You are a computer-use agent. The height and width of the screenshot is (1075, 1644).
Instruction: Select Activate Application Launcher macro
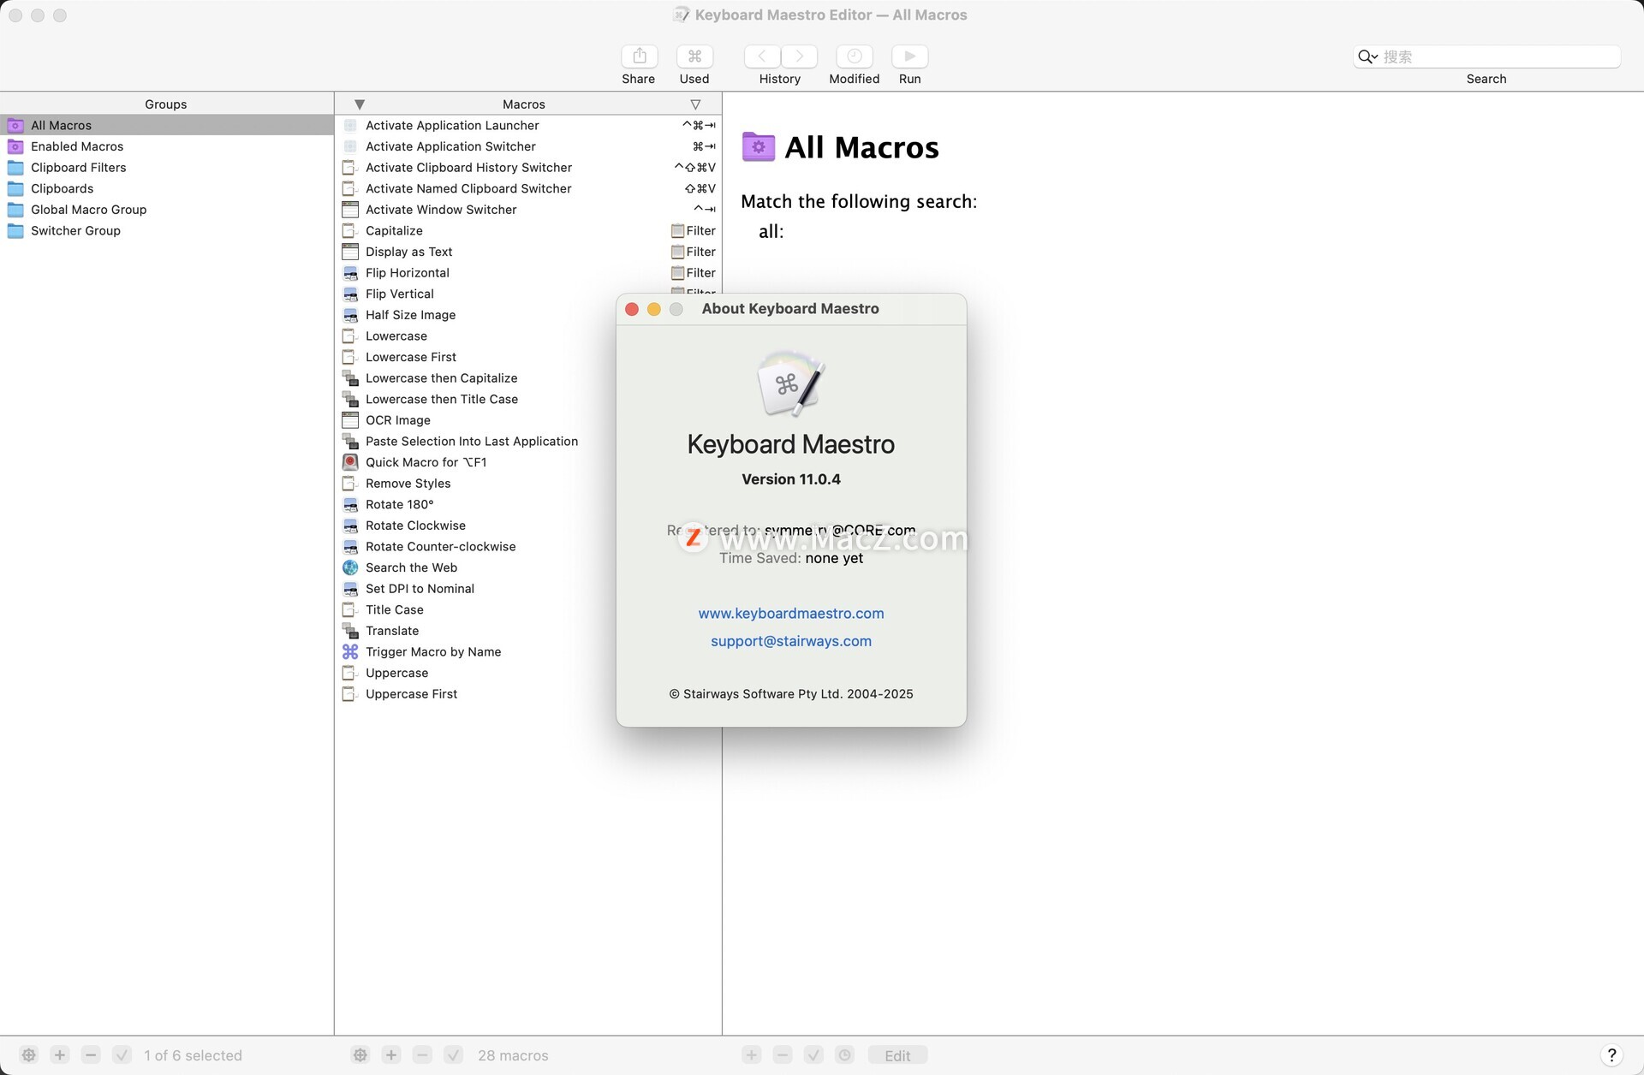click(528, 125)
